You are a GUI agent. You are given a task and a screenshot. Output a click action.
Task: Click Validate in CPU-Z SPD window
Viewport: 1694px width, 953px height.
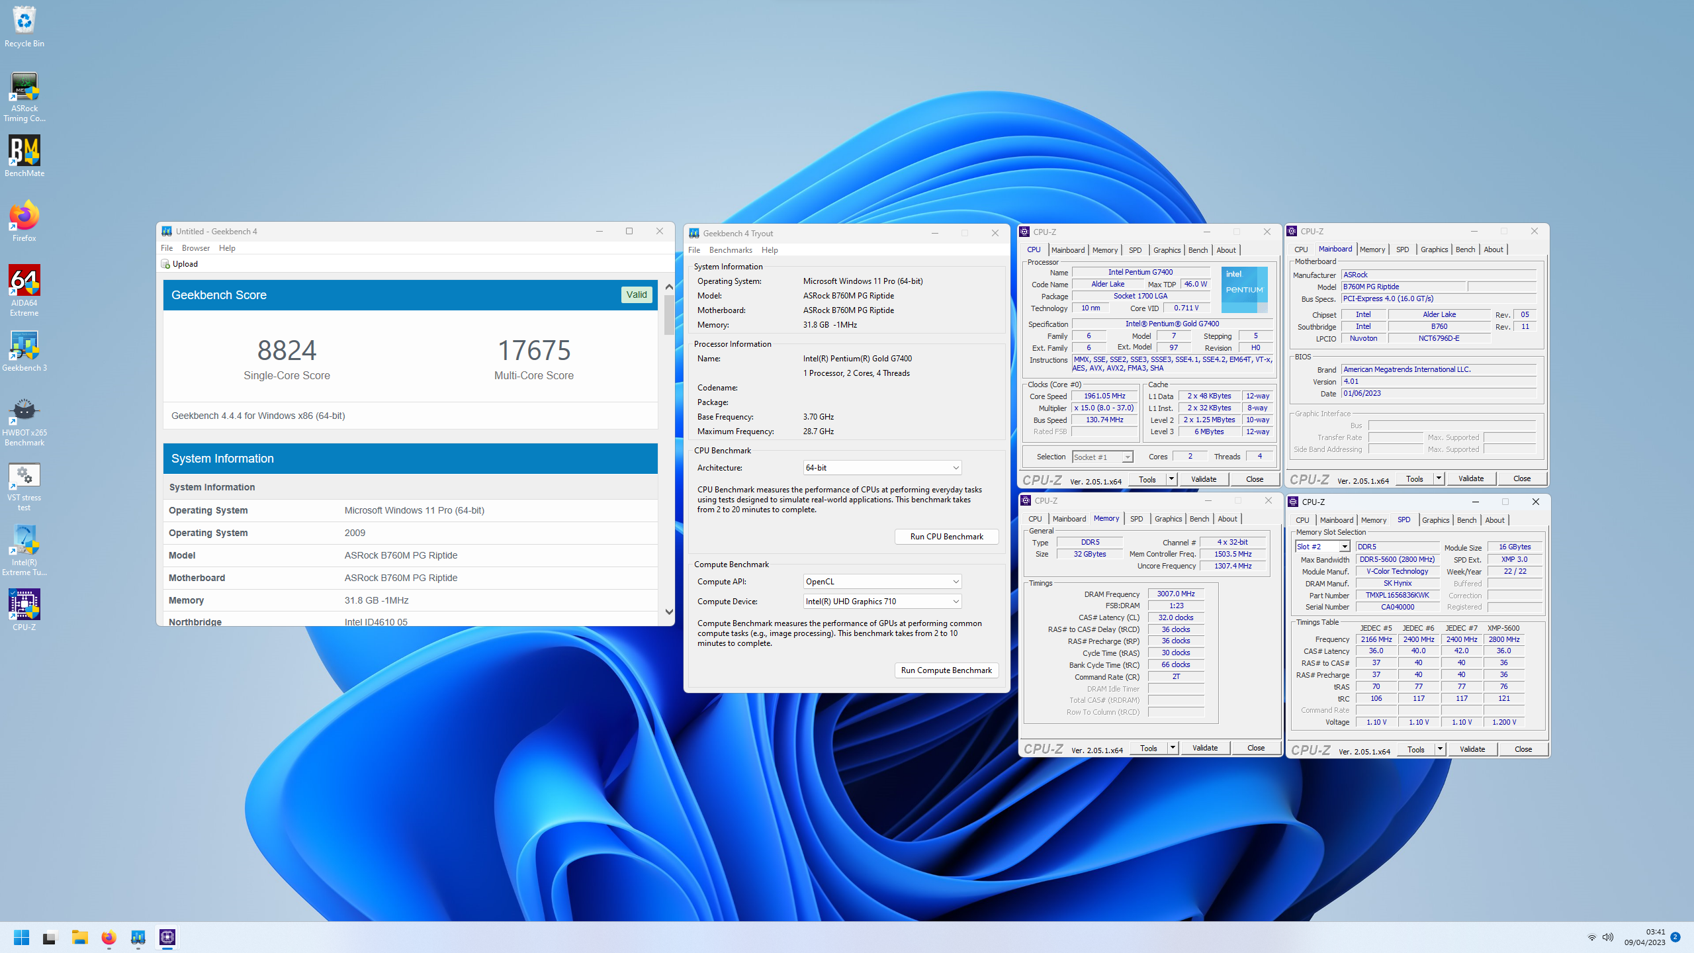click(1472, 749)
